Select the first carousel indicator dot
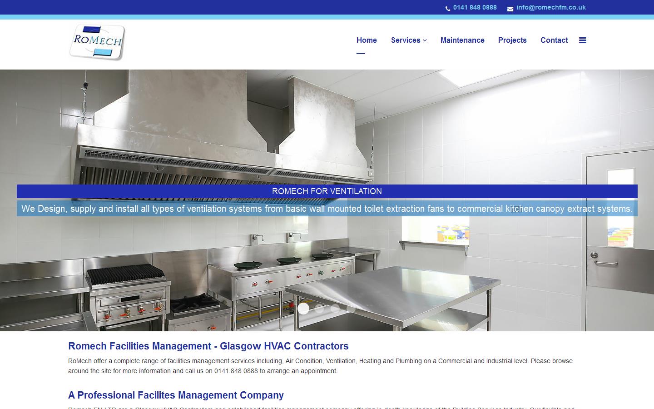 pos(303,308)
